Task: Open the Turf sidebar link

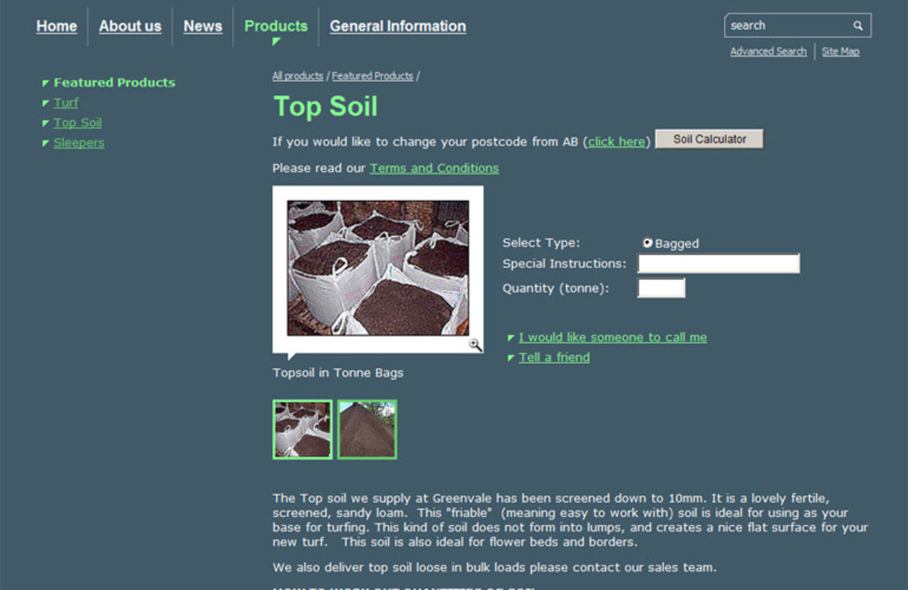Action: click(66, 103)
